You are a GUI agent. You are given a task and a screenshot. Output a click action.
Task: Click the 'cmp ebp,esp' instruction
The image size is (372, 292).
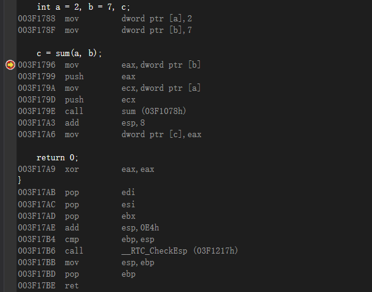[86, 239]
